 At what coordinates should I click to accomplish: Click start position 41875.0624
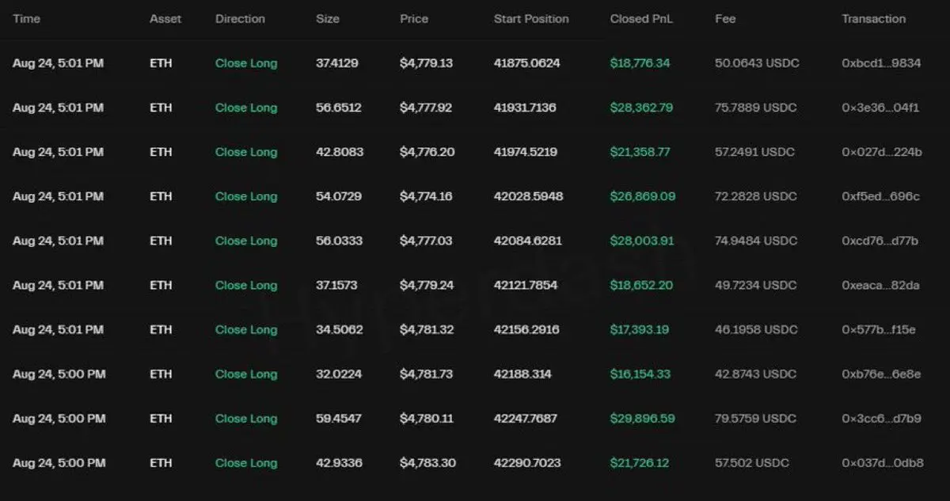tap(527, 63)
